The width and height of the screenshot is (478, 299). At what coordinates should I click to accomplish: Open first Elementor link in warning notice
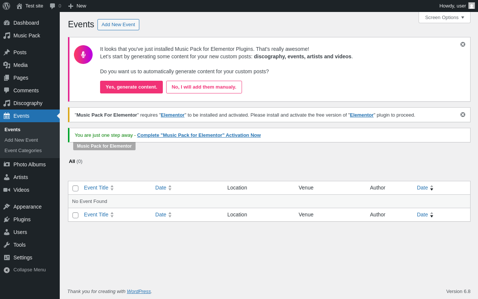click(x=173, y=115)
